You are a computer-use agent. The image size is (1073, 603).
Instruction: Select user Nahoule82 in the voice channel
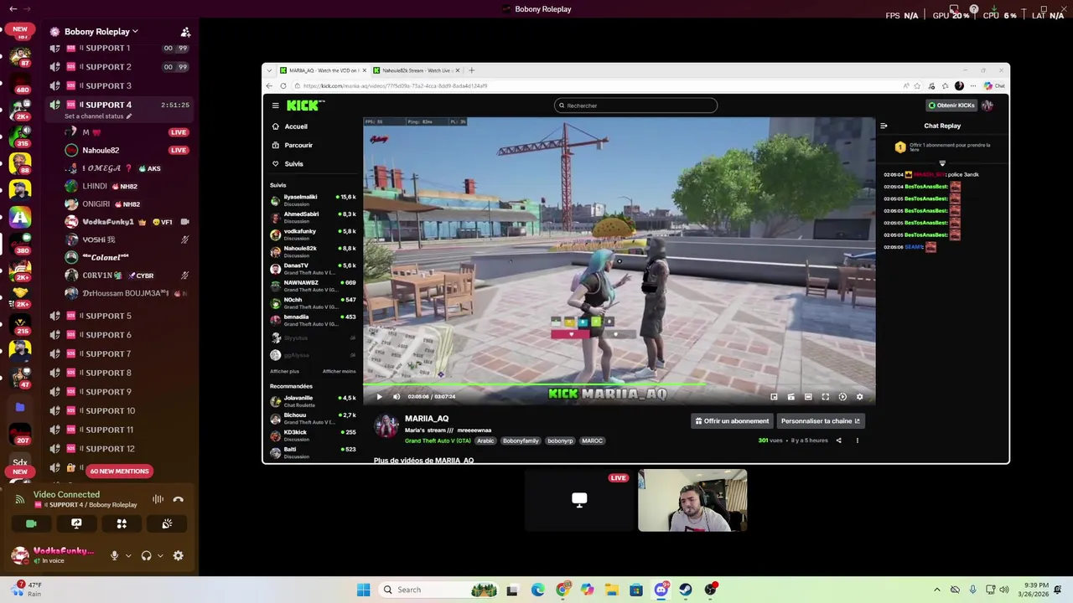tap(126, 150)
